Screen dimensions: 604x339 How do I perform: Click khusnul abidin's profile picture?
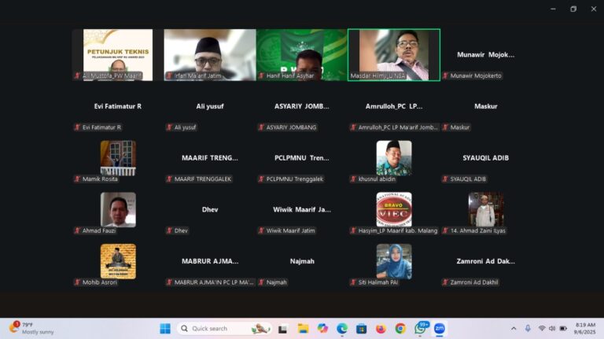[394, 158]
